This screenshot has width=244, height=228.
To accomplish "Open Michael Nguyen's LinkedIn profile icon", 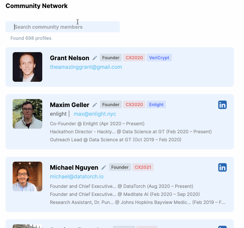I will tap(222, 168).
